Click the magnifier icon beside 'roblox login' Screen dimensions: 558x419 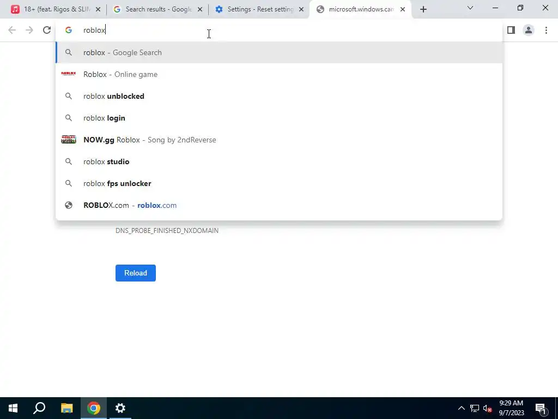pos(68,118)
